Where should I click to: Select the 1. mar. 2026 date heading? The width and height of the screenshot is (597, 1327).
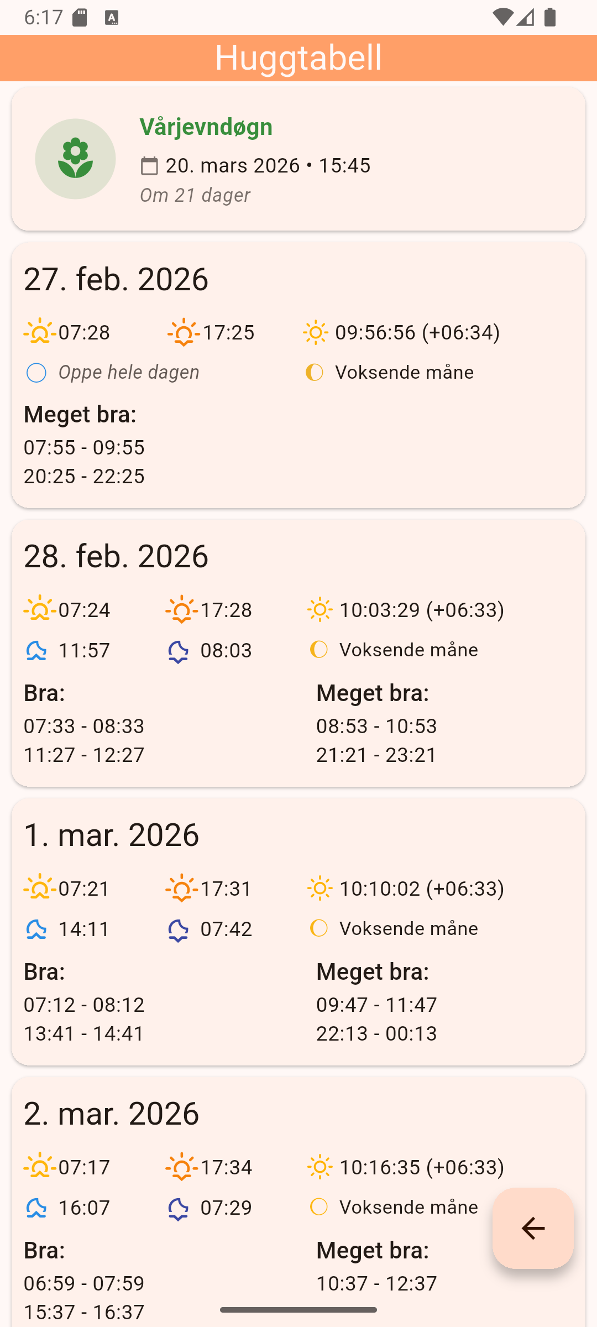point(111,835)
